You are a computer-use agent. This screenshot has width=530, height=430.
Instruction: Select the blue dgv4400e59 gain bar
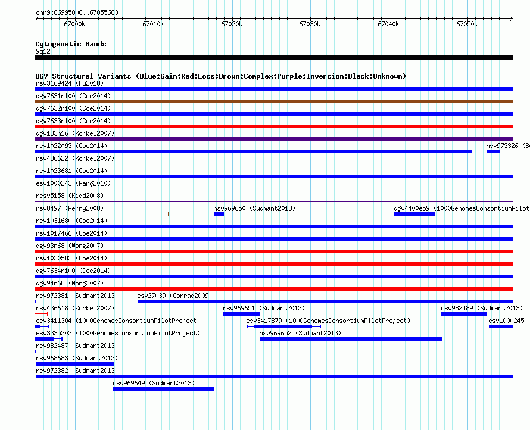pyautogui.click(x=414, y=214)
